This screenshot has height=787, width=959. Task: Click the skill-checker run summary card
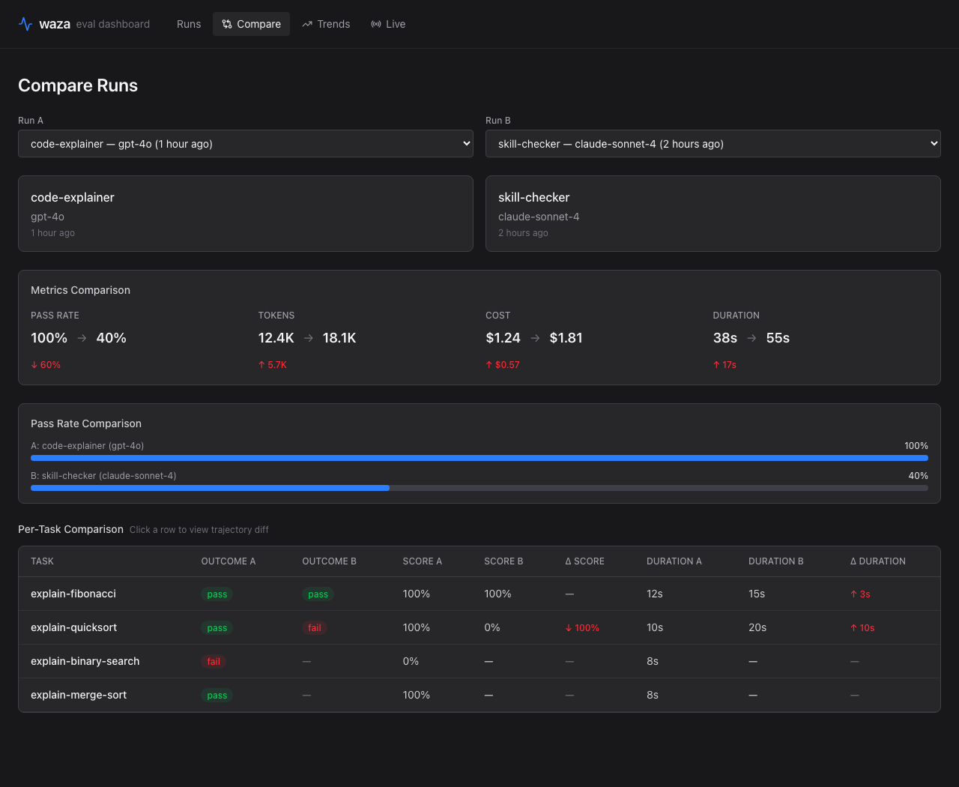point(713,214)
